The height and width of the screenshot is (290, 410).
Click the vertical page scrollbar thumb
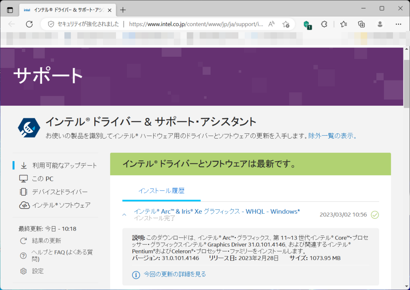point(406,84)
